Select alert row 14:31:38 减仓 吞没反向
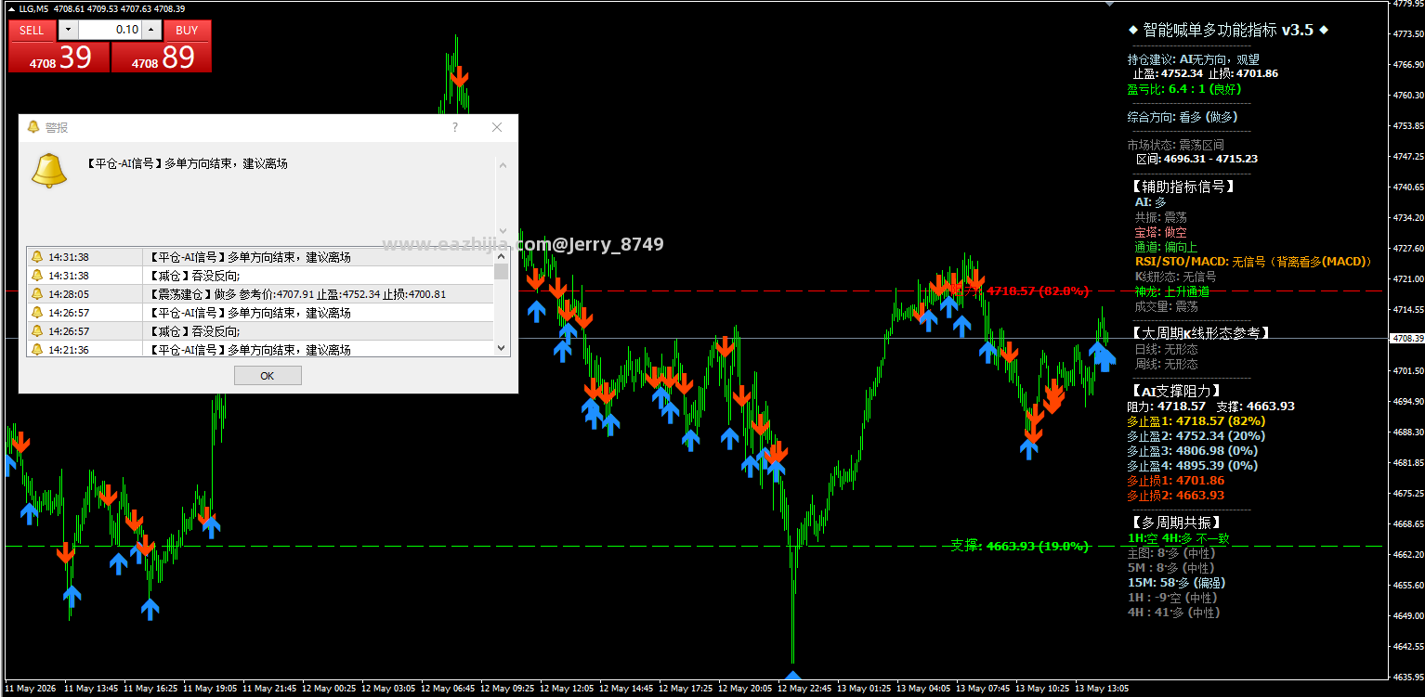This screenshot has width=1425, height=697. coord(261,276)
